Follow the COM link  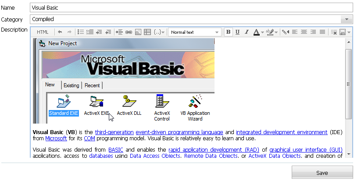point(89,138)
